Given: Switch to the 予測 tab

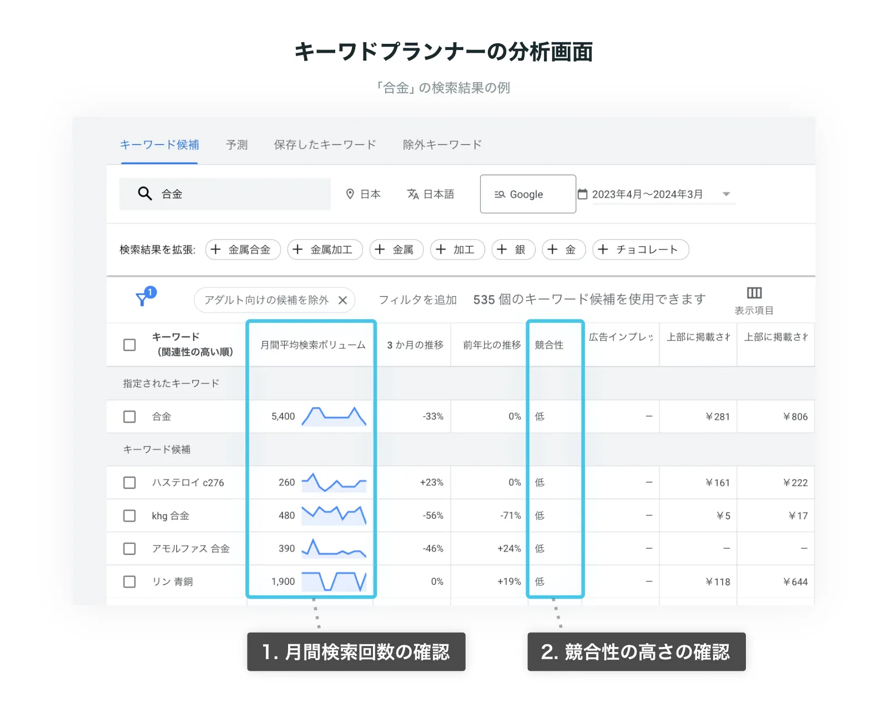Looking at the screenshot, I should tap(237, 145).
